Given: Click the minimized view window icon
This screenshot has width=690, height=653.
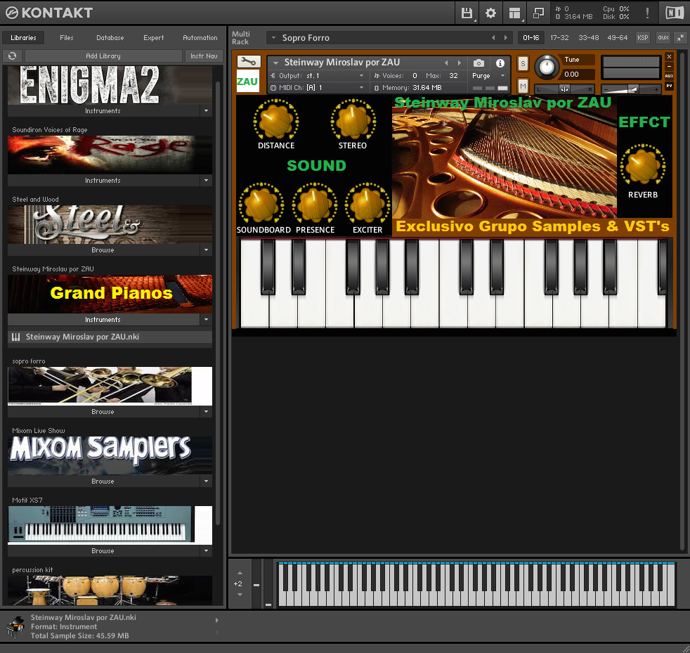Looking at the screenshot, I should click(538, 13).
